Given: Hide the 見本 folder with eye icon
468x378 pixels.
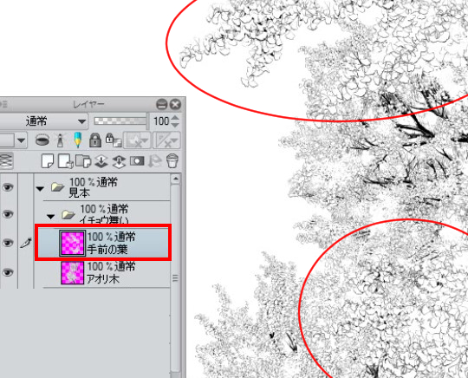Looking at the screenshot, I should pyautogui.click(x=8, y=187).
